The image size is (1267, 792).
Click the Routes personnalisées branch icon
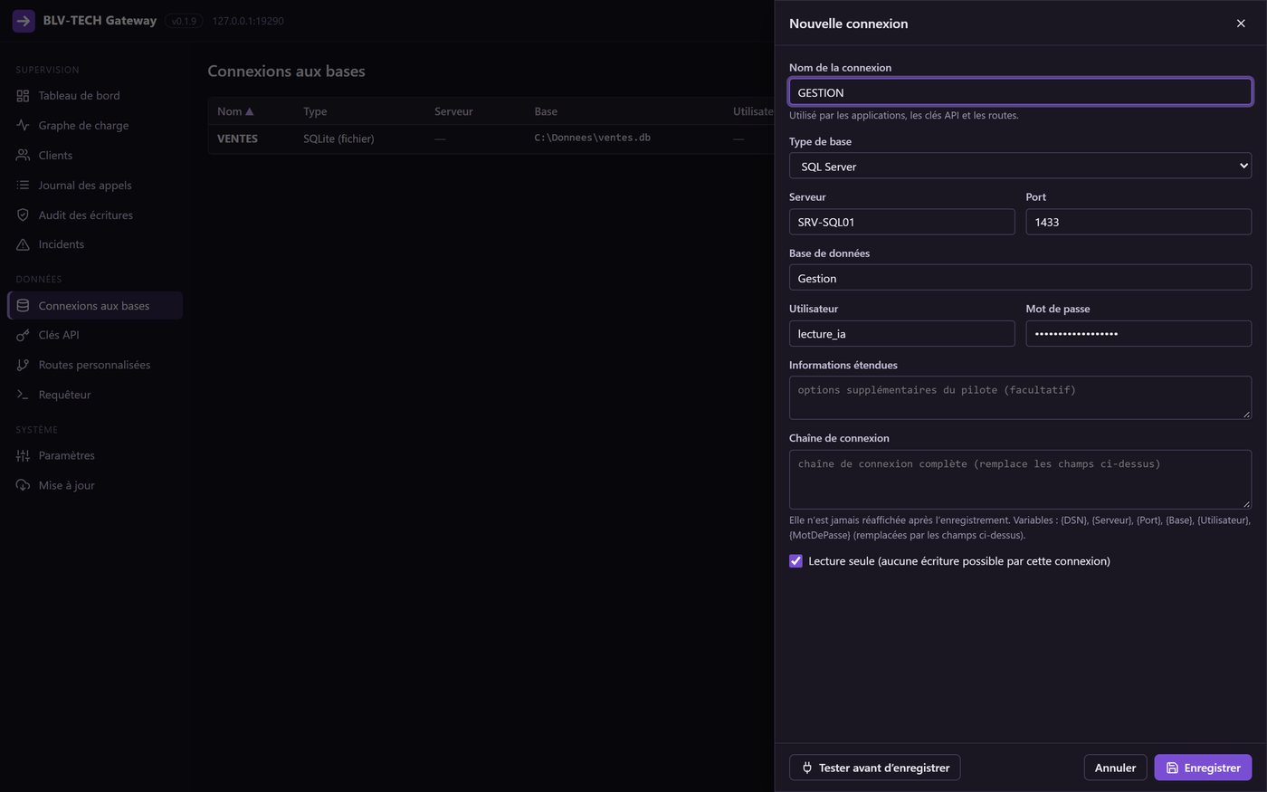[x=23, y=365]
